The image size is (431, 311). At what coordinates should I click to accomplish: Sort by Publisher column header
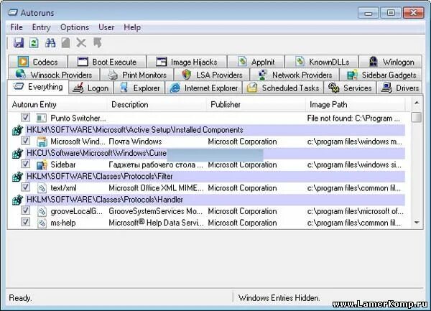coord(256,104)
